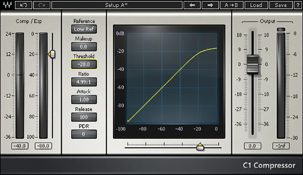The width and height of the screenshot is (303, 175).
Task: Click the Waves logo icon
Action: 7,5
